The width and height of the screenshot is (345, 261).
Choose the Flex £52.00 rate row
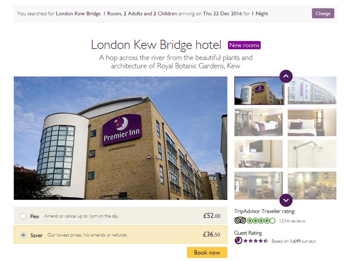(120, 215)
